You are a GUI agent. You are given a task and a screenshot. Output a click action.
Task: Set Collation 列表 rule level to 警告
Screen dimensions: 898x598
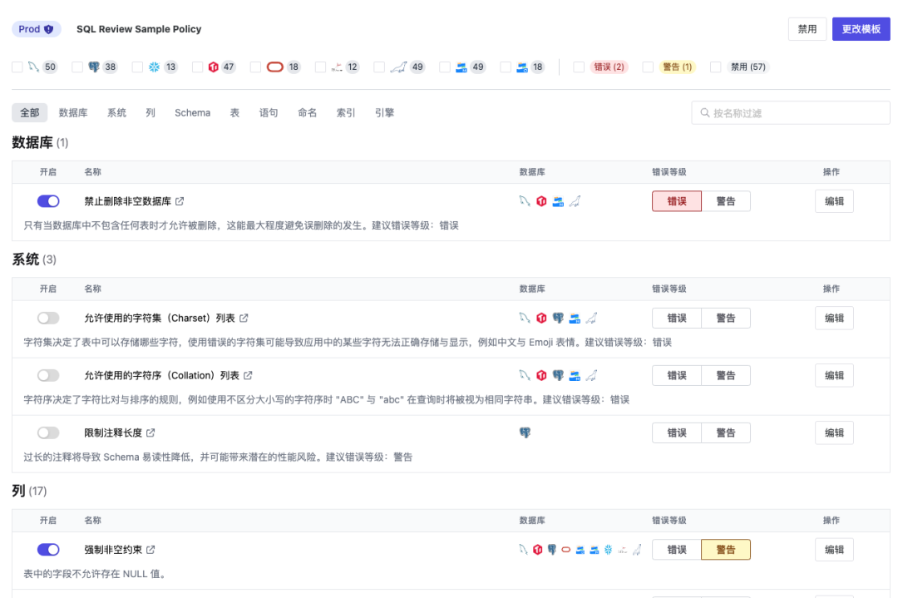pos(726,375)
